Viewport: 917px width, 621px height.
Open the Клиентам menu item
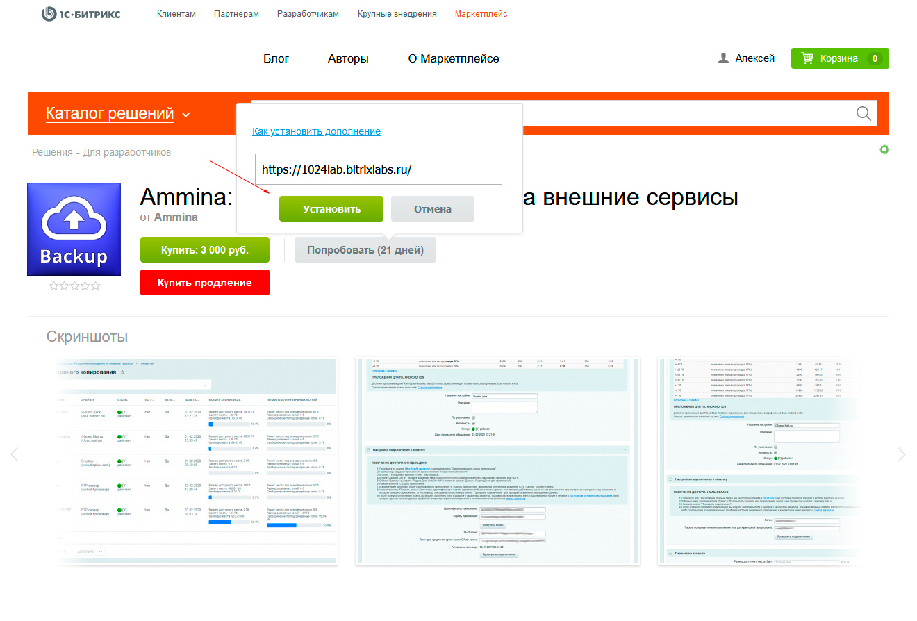[176, 14]
